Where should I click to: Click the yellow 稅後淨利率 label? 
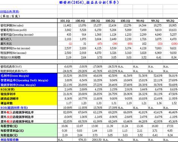8,94
